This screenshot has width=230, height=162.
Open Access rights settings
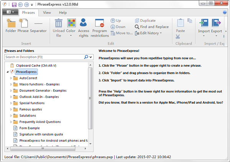click(84, 28)
